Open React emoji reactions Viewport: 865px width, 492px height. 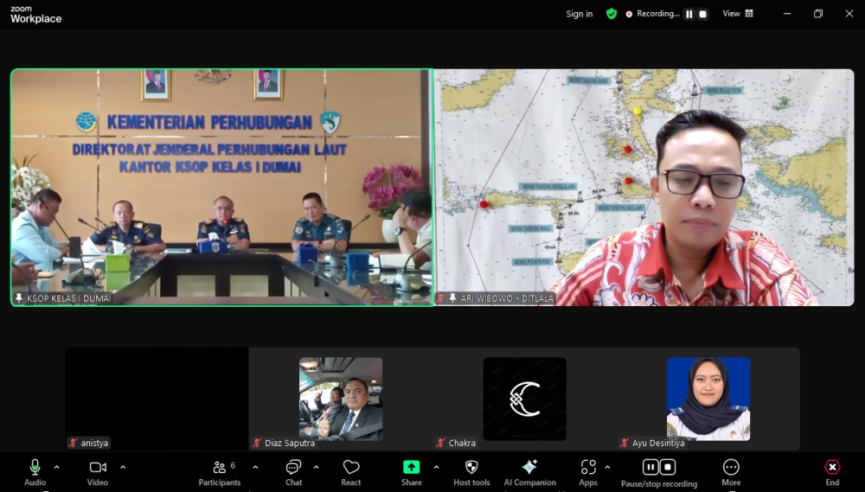(x=351, y=473)
